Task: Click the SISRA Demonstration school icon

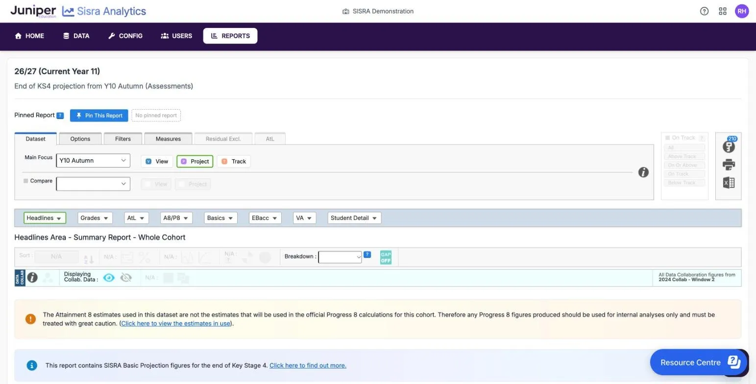Action: [x=345, y=11]
